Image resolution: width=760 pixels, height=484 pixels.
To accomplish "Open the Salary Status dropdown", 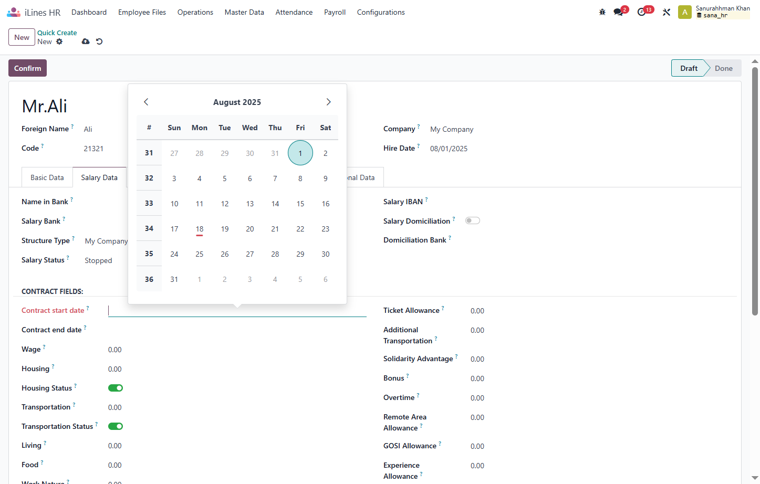I will 98,260.
